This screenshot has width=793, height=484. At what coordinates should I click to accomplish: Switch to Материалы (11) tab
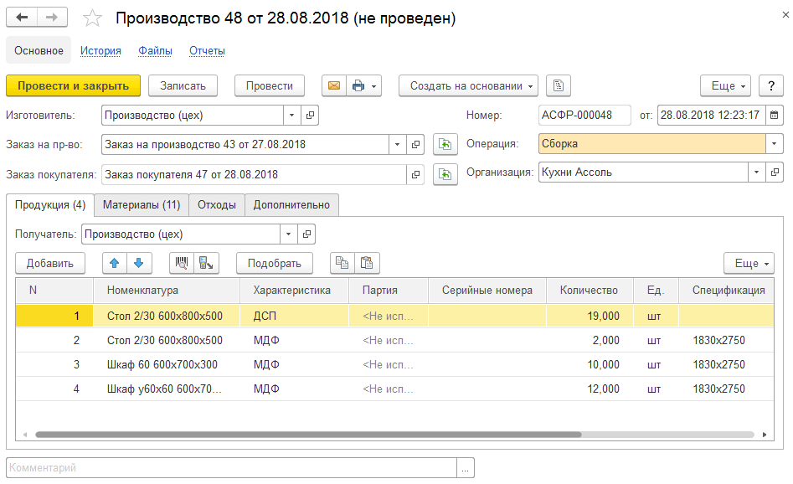pos(142,205)
